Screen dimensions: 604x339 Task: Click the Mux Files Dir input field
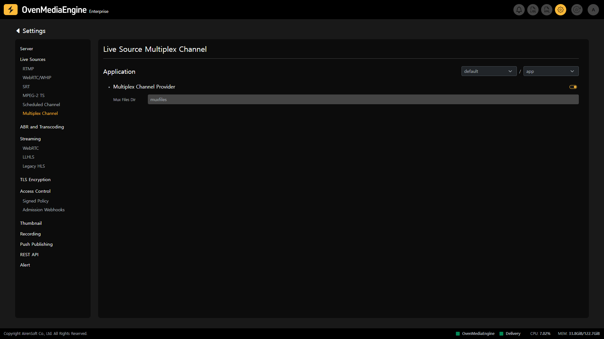[x=363, y=100]
